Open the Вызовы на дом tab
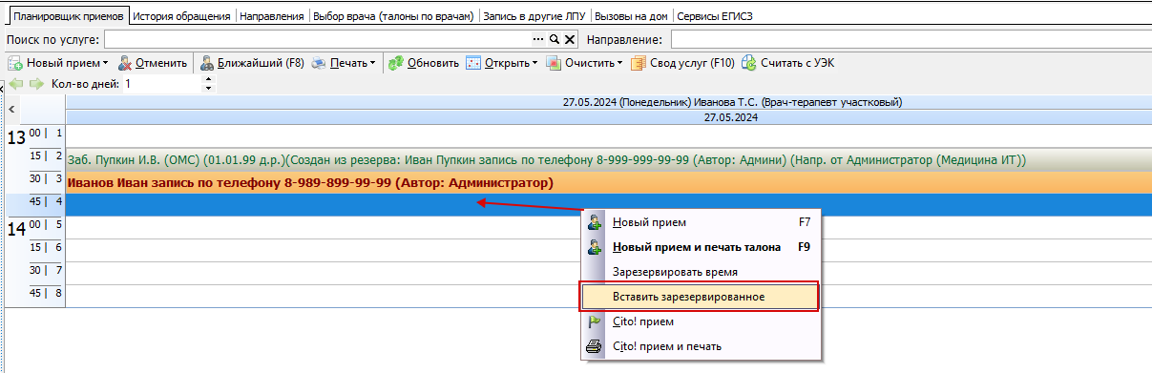Viewport: 1152px width, 373px height. coord(632,16)
